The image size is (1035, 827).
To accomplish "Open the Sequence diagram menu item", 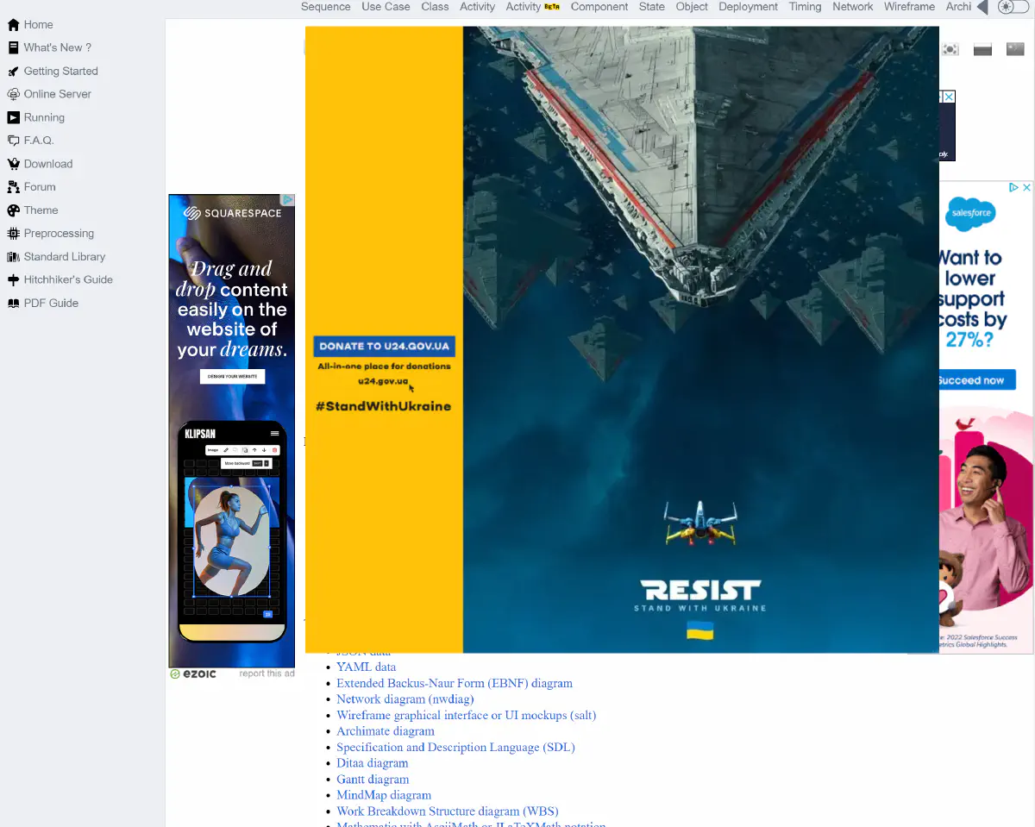I will pos(325,7).
